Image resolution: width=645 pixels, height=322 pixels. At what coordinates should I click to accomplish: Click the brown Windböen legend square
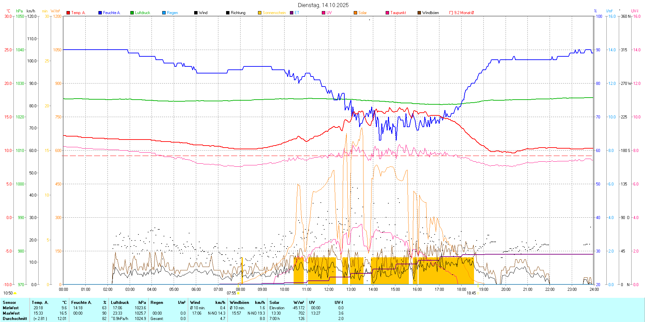pos(419,13)
